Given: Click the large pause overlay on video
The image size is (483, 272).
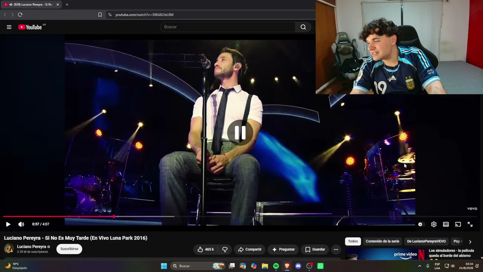Looking at the screenshot, I should click(x=240, y=133).
